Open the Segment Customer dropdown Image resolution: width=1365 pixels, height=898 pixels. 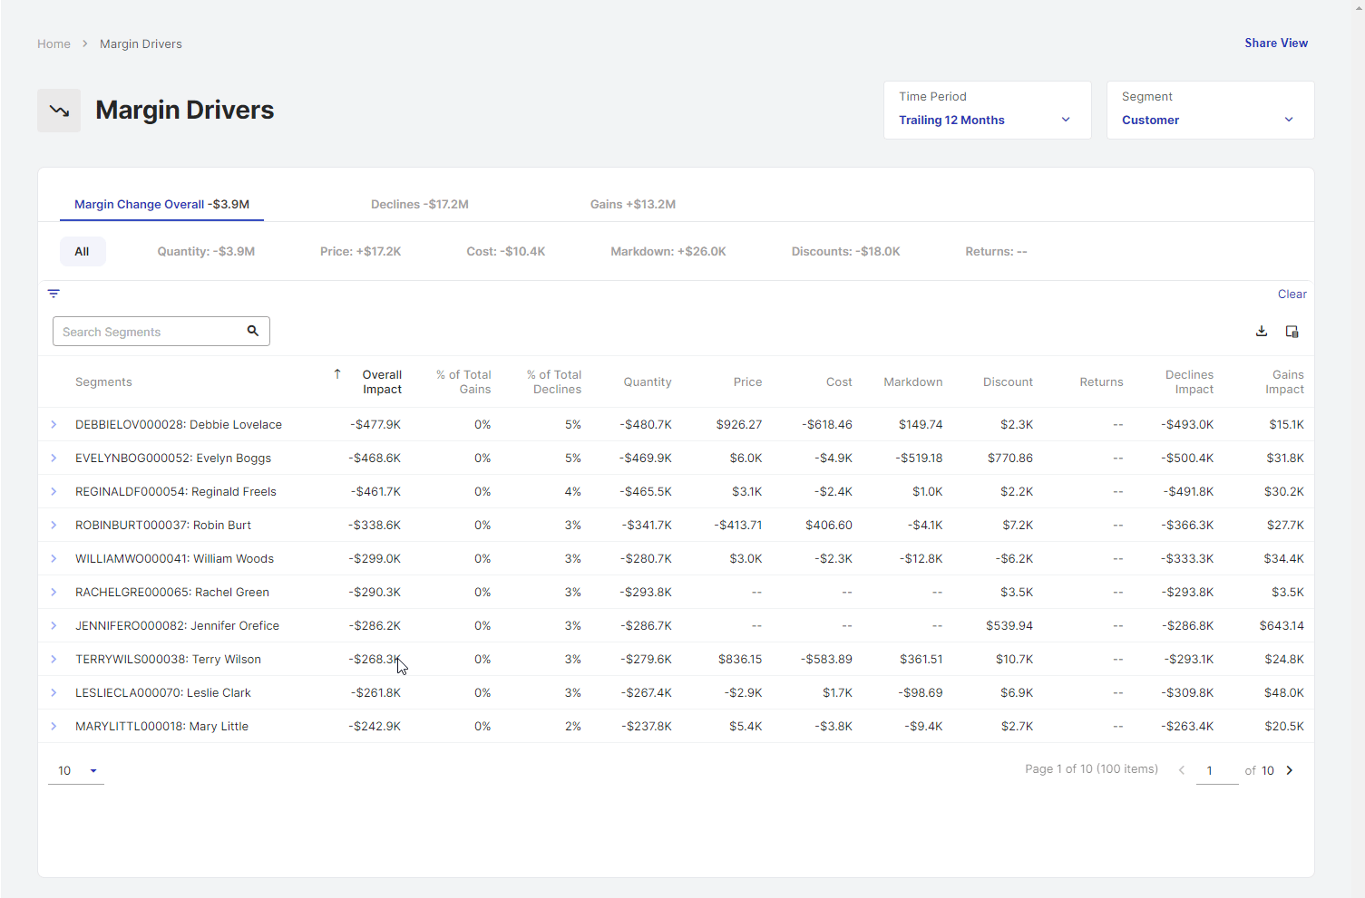pyautogui.click(x=1210, y=111)
